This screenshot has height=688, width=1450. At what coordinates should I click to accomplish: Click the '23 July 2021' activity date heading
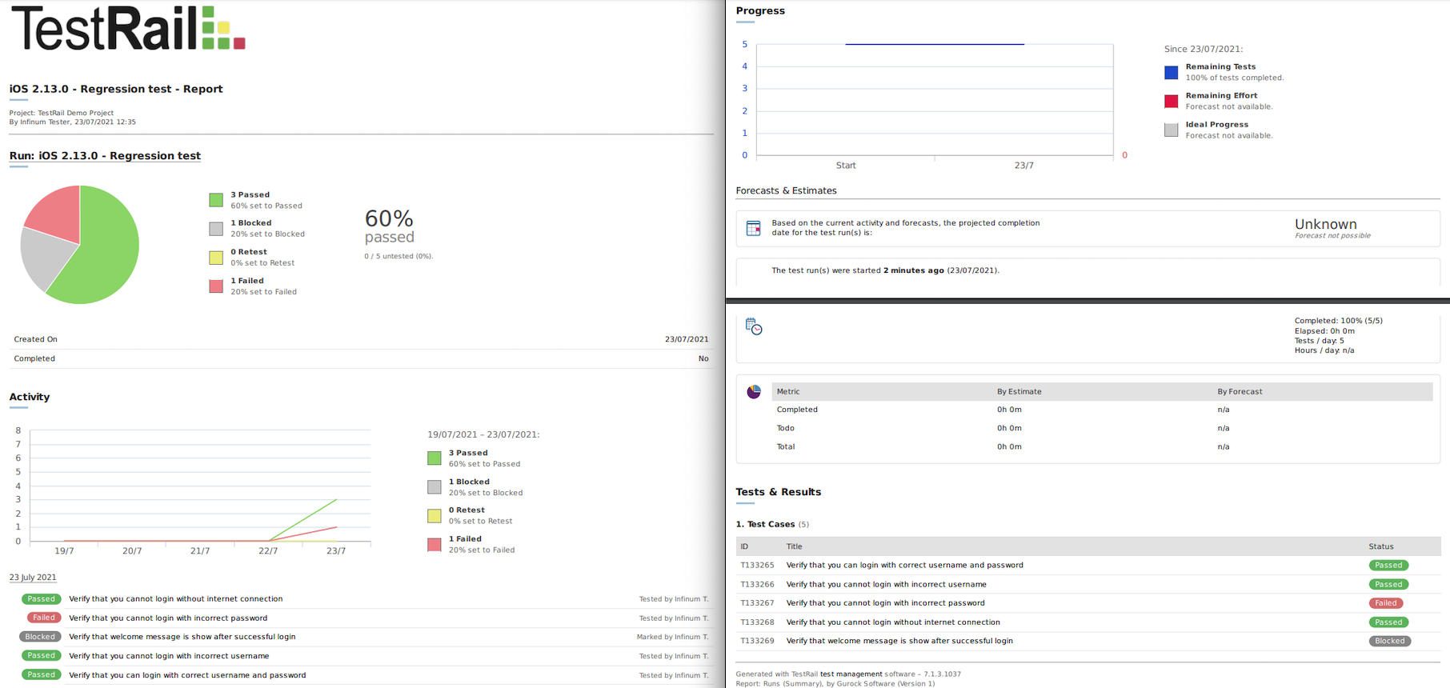pos(33,578)
